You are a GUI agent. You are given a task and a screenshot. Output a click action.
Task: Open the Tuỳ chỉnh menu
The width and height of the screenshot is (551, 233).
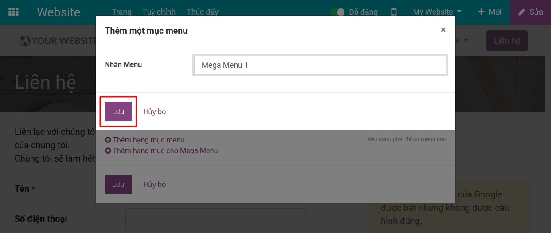tap(159, 12)
